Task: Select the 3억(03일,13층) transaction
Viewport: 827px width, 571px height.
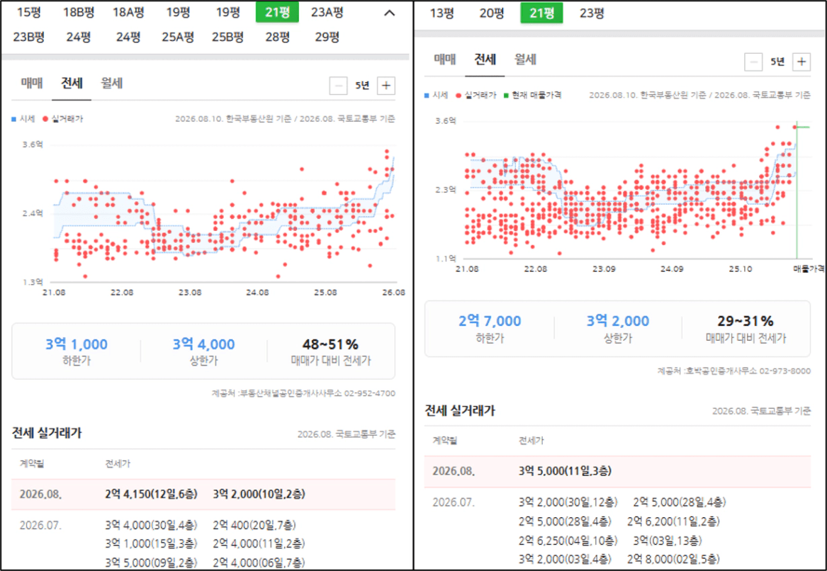Action: pyautogui.click(x=667, y=541)
